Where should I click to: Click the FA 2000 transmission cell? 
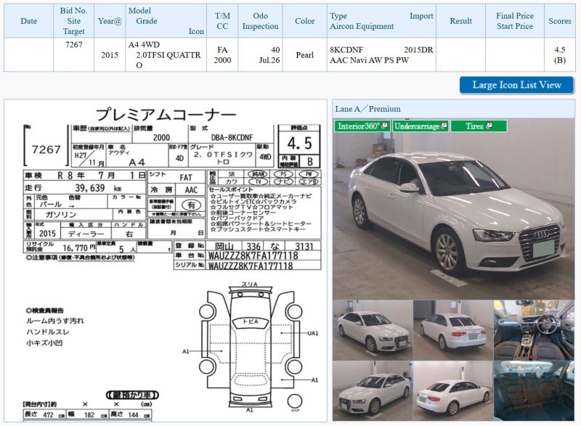[222, 54]
